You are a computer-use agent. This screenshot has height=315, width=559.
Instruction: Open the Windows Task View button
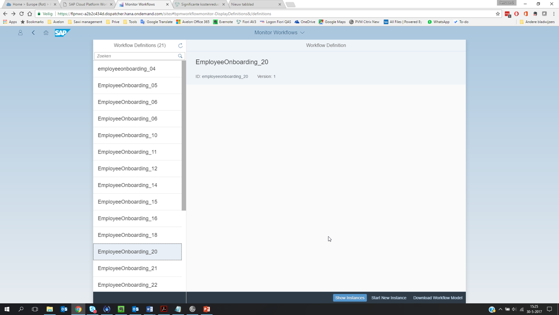pos(35,309)
